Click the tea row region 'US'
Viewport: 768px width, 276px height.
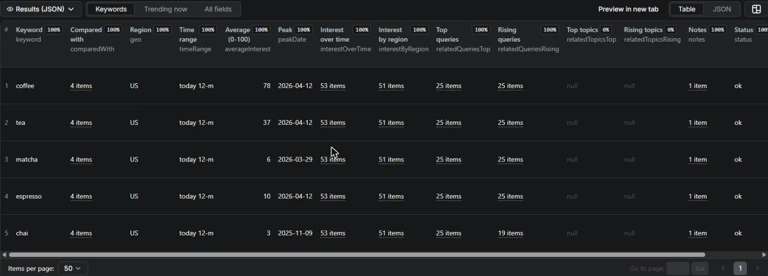[134, 122]
